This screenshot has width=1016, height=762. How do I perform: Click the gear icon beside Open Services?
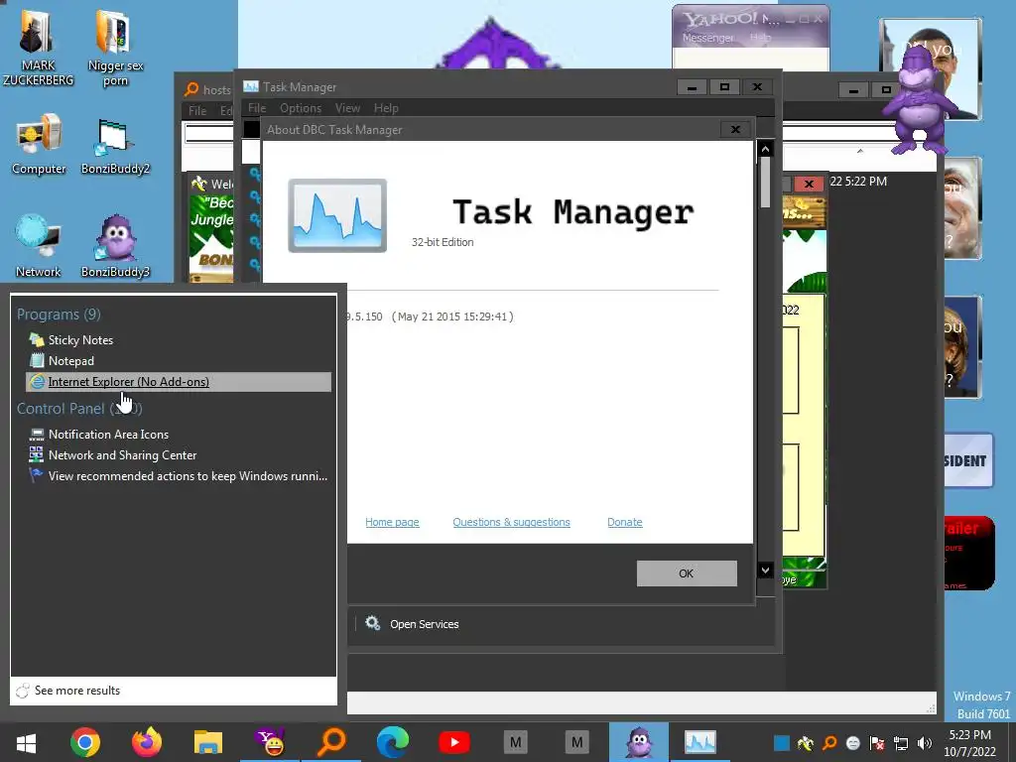click(373, 623)
